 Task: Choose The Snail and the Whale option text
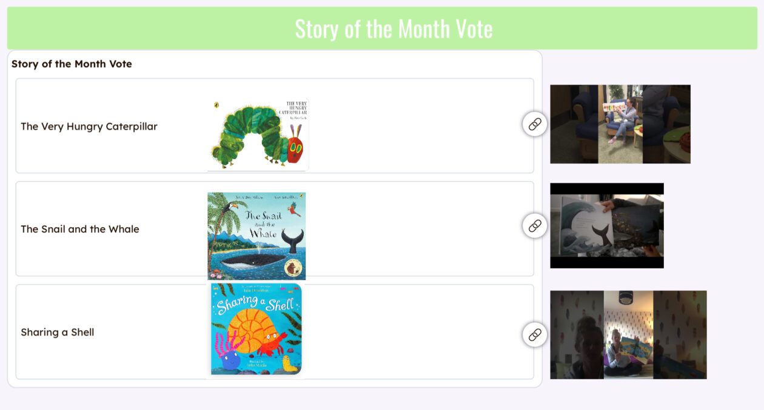click(x=80, y=229)
